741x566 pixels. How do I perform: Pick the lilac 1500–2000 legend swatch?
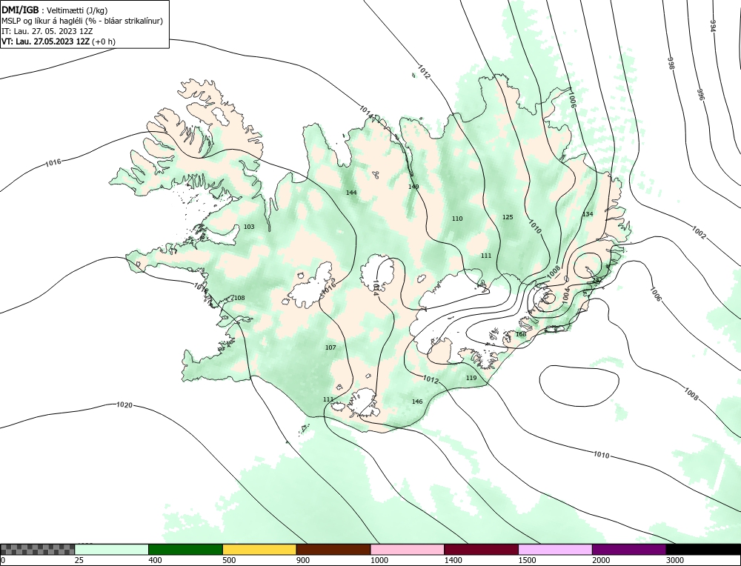(555, 550)
